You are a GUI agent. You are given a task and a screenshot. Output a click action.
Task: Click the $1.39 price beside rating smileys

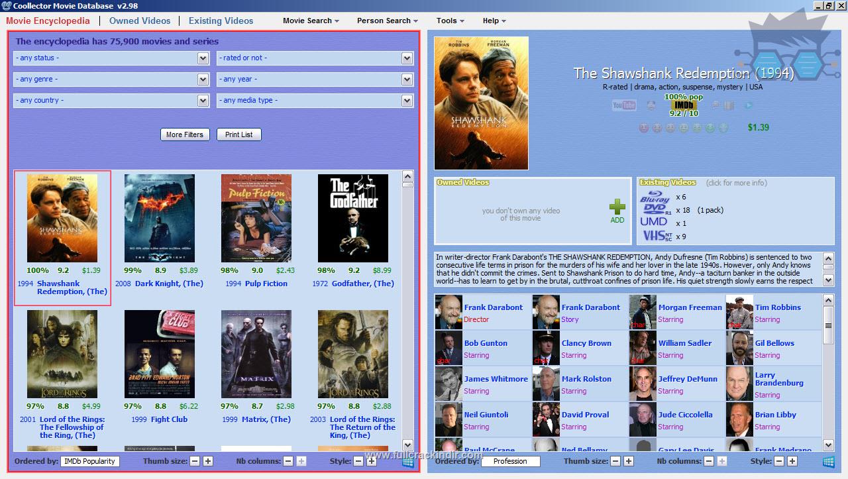(758, 127)
